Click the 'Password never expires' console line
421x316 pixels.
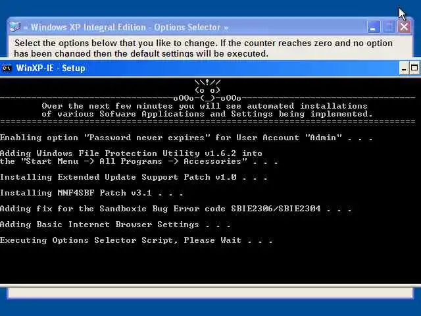point(186,138)
